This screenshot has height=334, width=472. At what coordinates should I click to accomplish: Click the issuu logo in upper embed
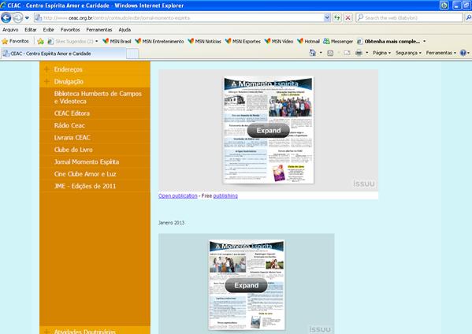[x=364, y=184]
